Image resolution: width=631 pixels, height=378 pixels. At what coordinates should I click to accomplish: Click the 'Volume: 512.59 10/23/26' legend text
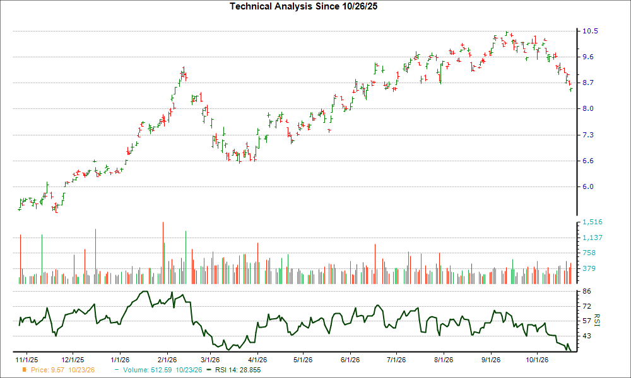(x=163, y=370)
